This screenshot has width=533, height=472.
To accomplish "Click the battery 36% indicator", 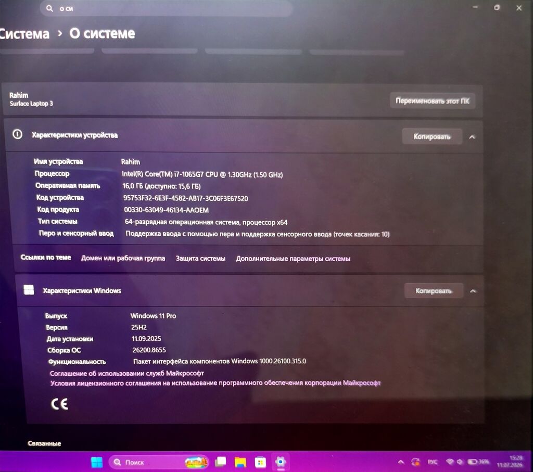I will click(x=478, y=462).
